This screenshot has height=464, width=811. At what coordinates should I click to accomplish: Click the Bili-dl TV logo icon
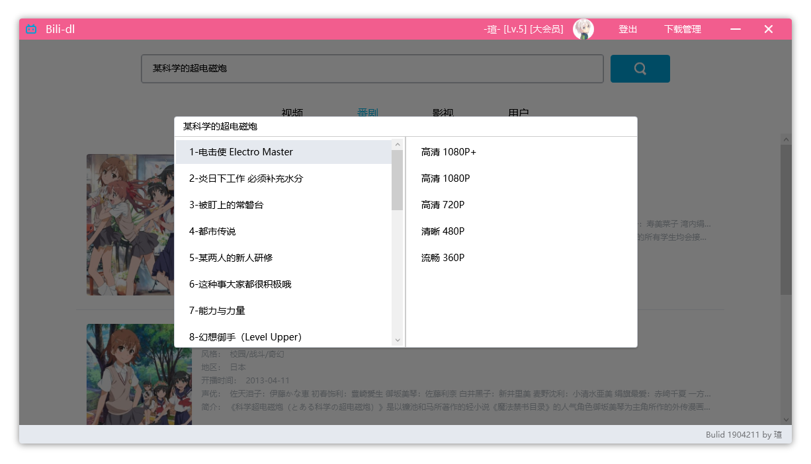(x=31, y=29)
